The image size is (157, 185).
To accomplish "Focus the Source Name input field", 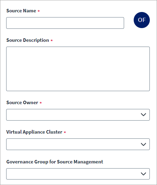I will 65,23.
